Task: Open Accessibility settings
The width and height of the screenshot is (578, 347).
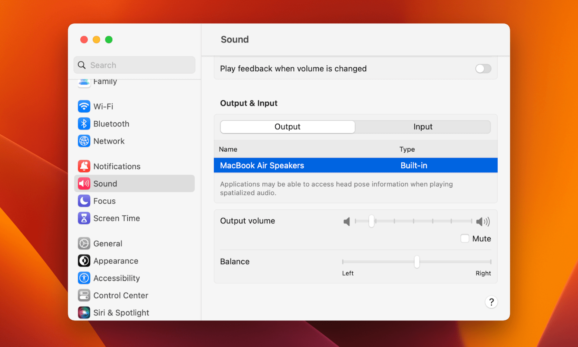Action: pos(117,278)
